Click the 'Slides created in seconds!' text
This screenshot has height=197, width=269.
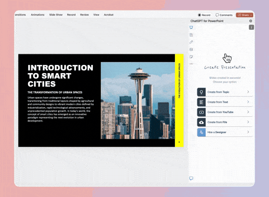(225, 78)
